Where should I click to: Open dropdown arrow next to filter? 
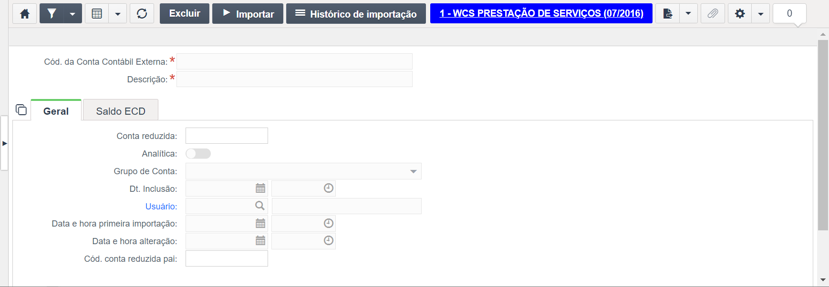(73, 14)
